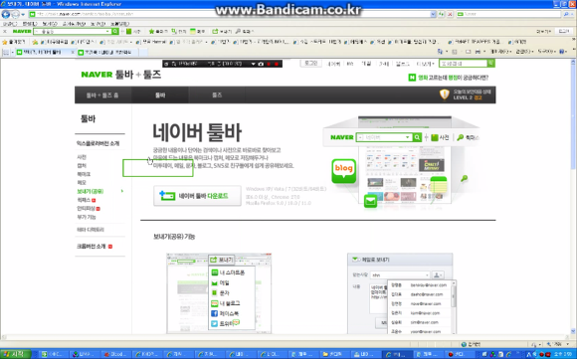Close the first active browser tab

(73, 53)
